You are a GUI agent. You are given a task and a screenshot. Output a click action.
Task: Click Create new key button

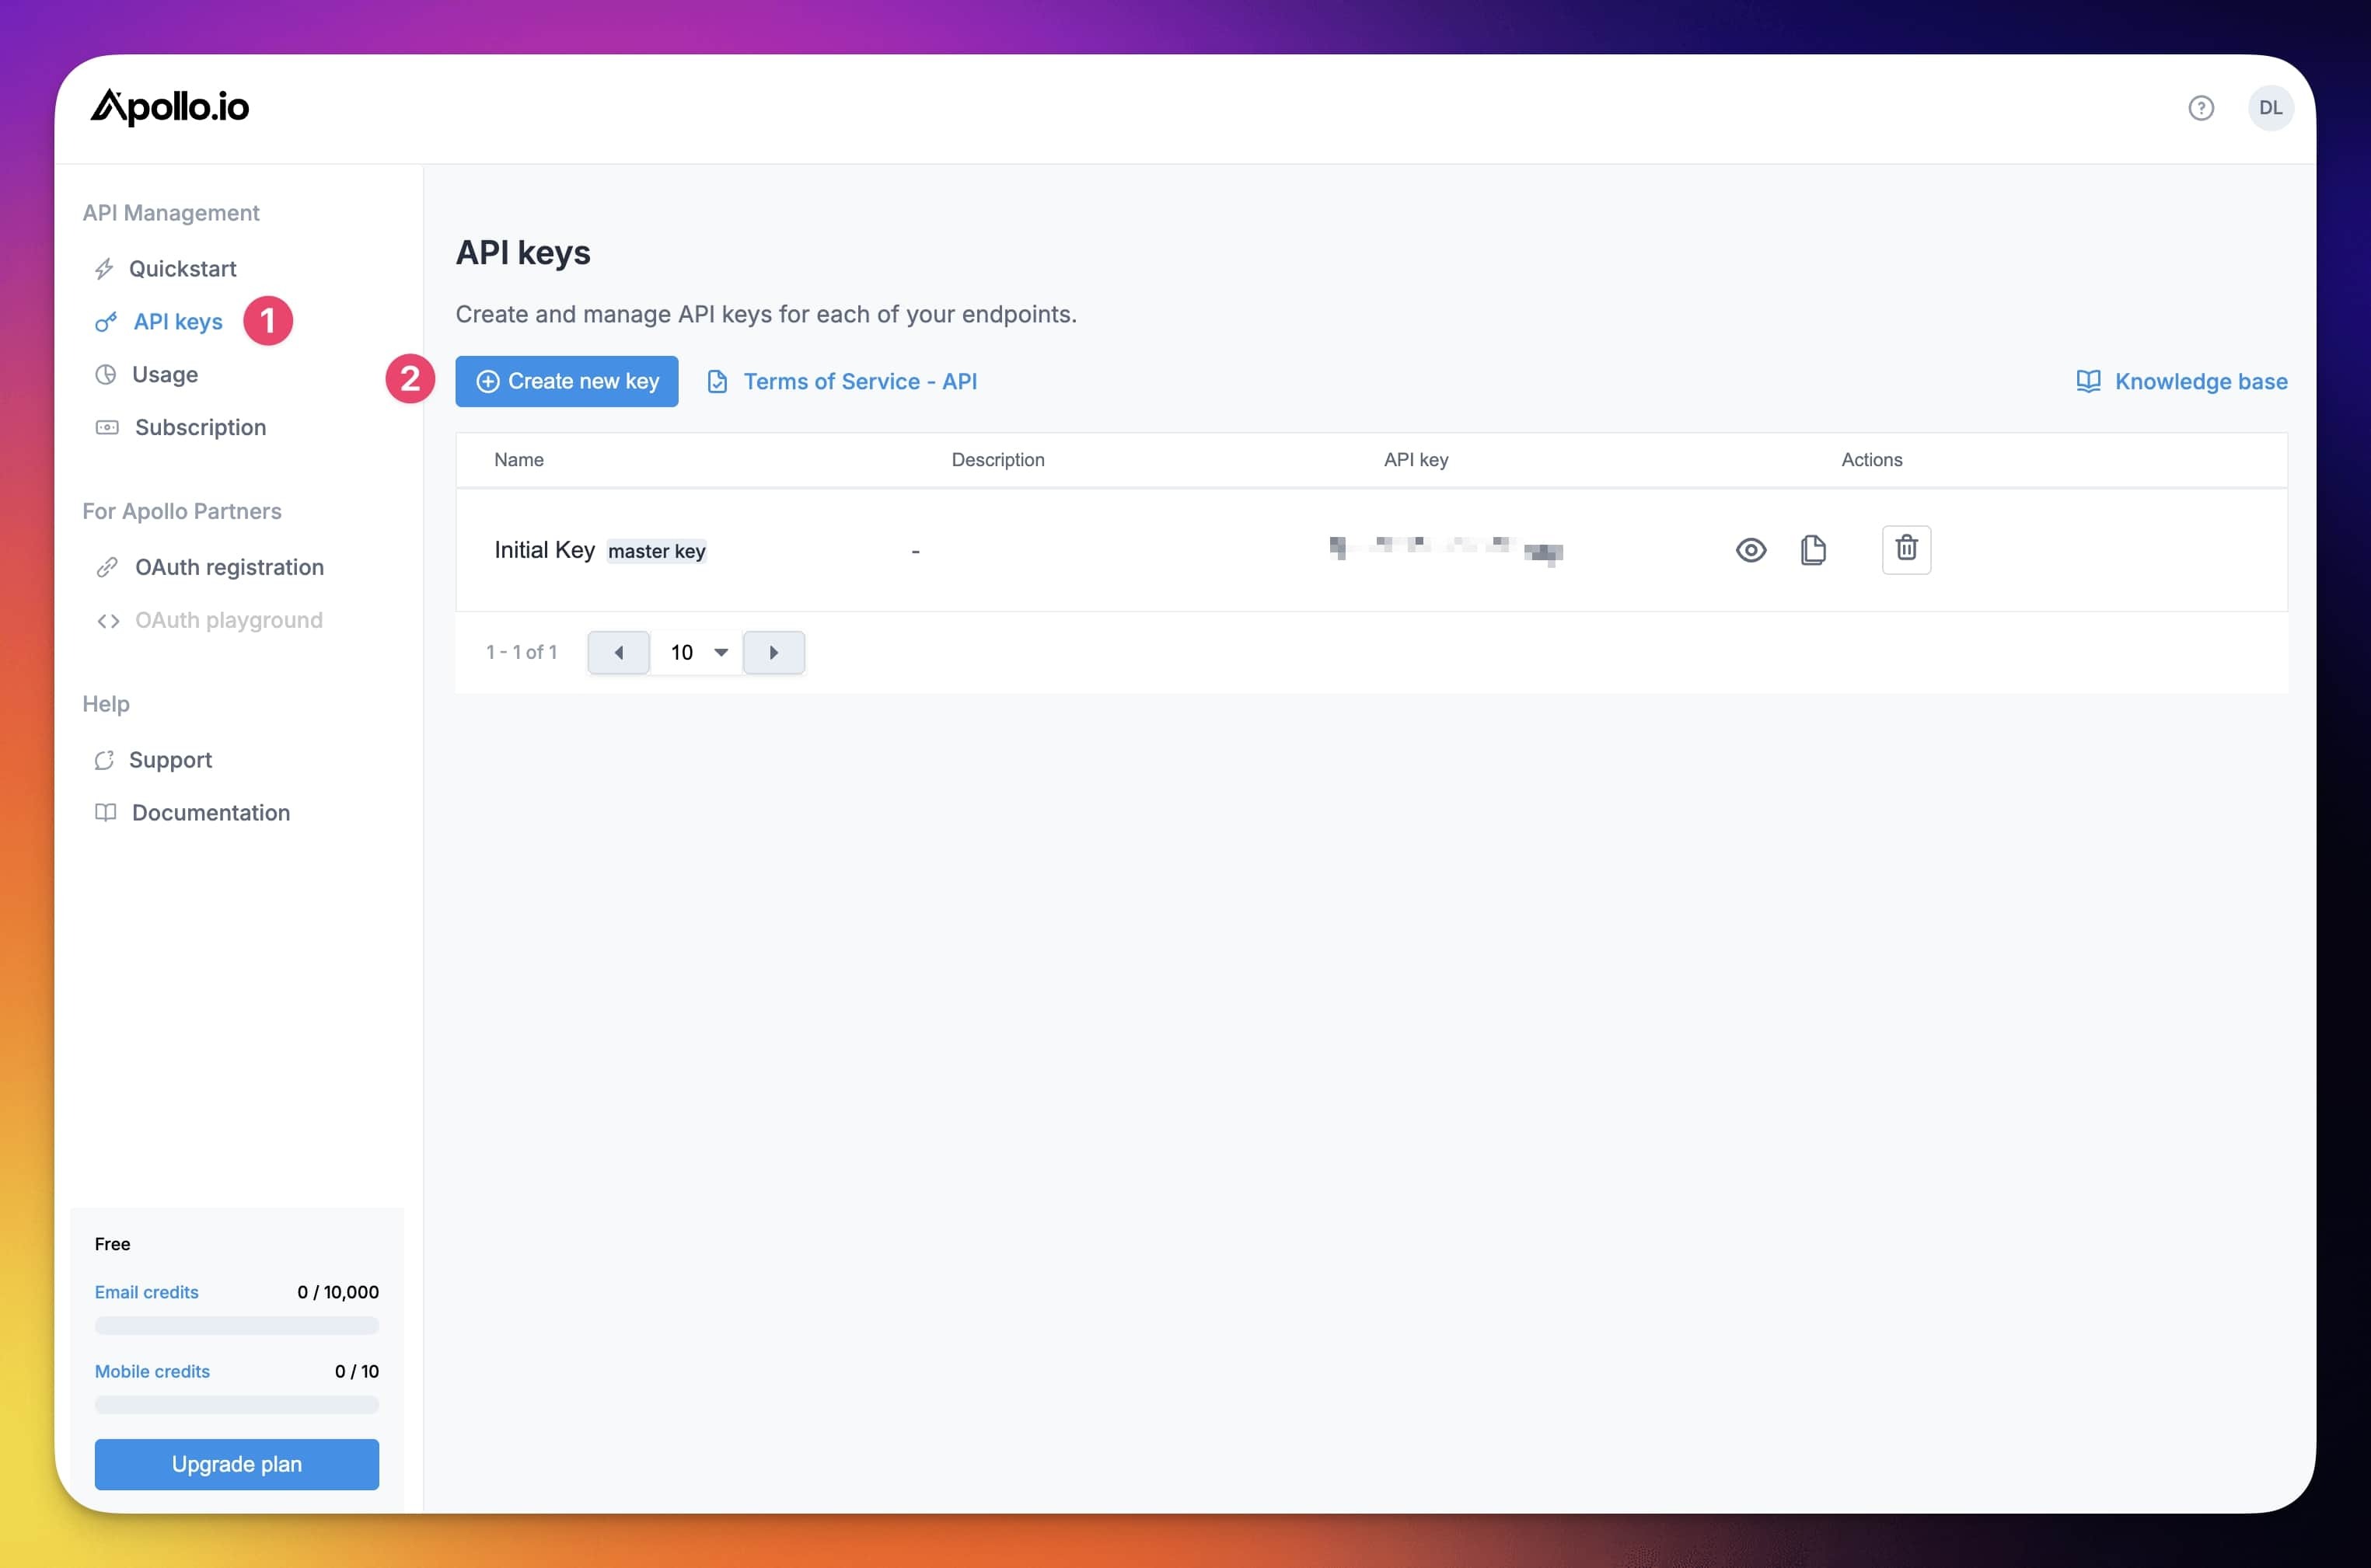[x=566, y=381]
